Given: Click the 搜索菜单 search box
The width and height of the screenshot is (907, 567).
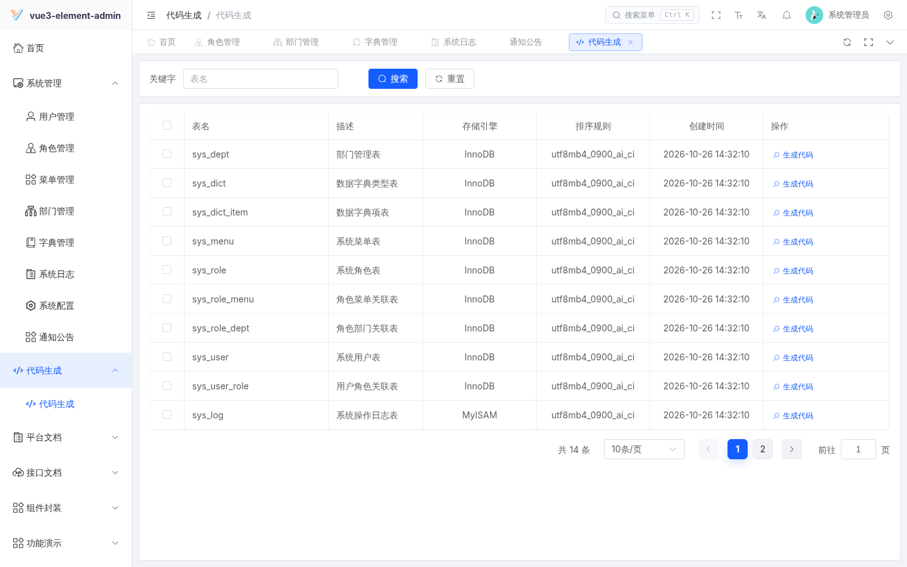Looking at the screenshot, I should (653, 15).
